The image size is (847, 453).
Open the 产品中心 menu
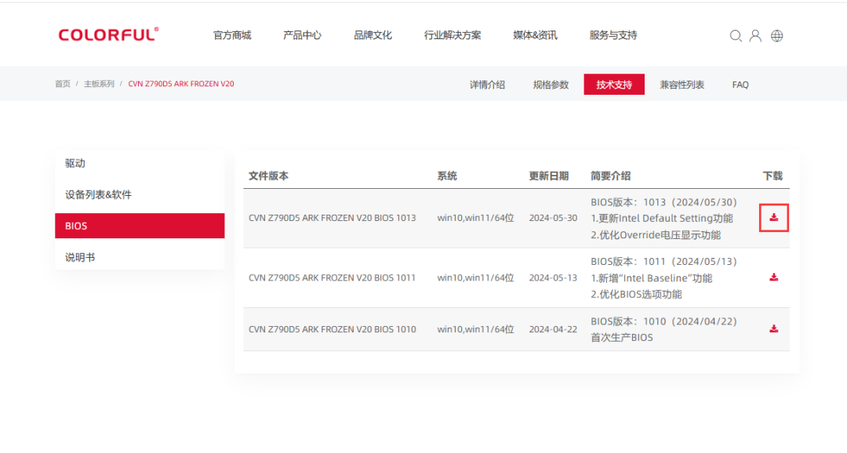click(302, 35)
